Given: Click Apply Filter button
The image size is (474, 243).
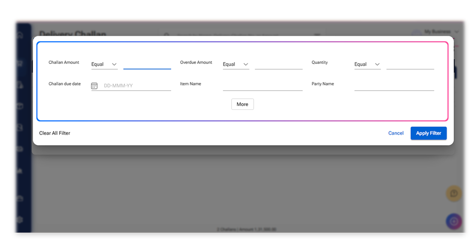Looking at the screenshot, I should point(429,133).
